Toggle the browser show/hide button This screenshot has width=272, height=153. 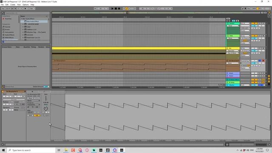point(3,12)
